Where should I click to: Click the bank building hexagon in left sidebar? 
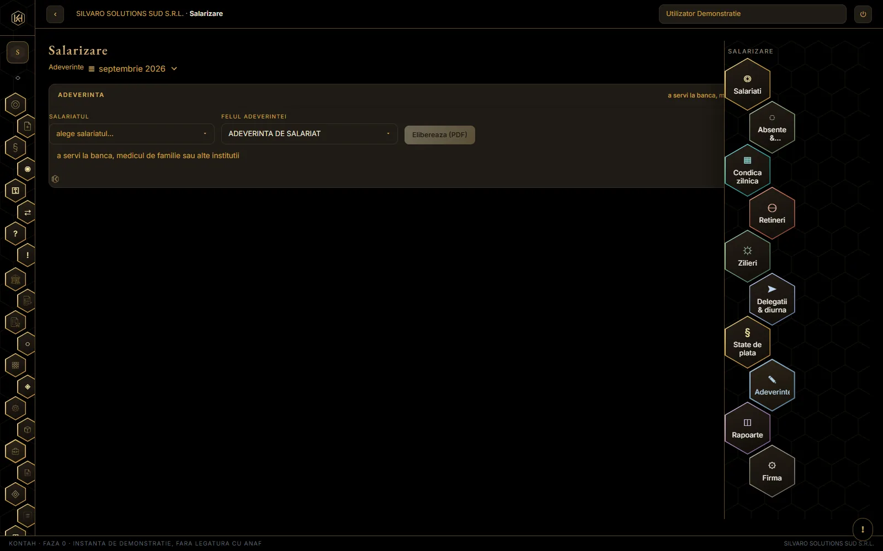coord(15,279)
